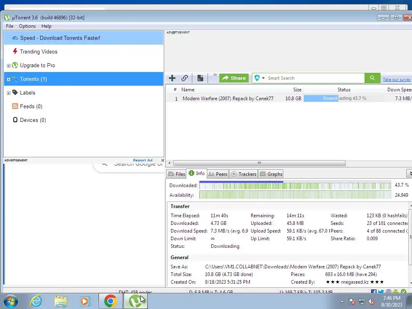Click the Downloading 43.7 % progress bar
The height and width of the screenshot is (309, 412).
coord(344,98)
